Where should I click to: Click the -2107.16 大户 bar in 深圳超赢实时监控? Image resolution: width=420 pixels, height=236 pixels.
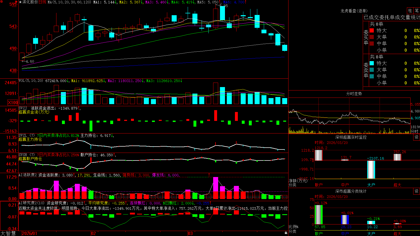(371, 169)
